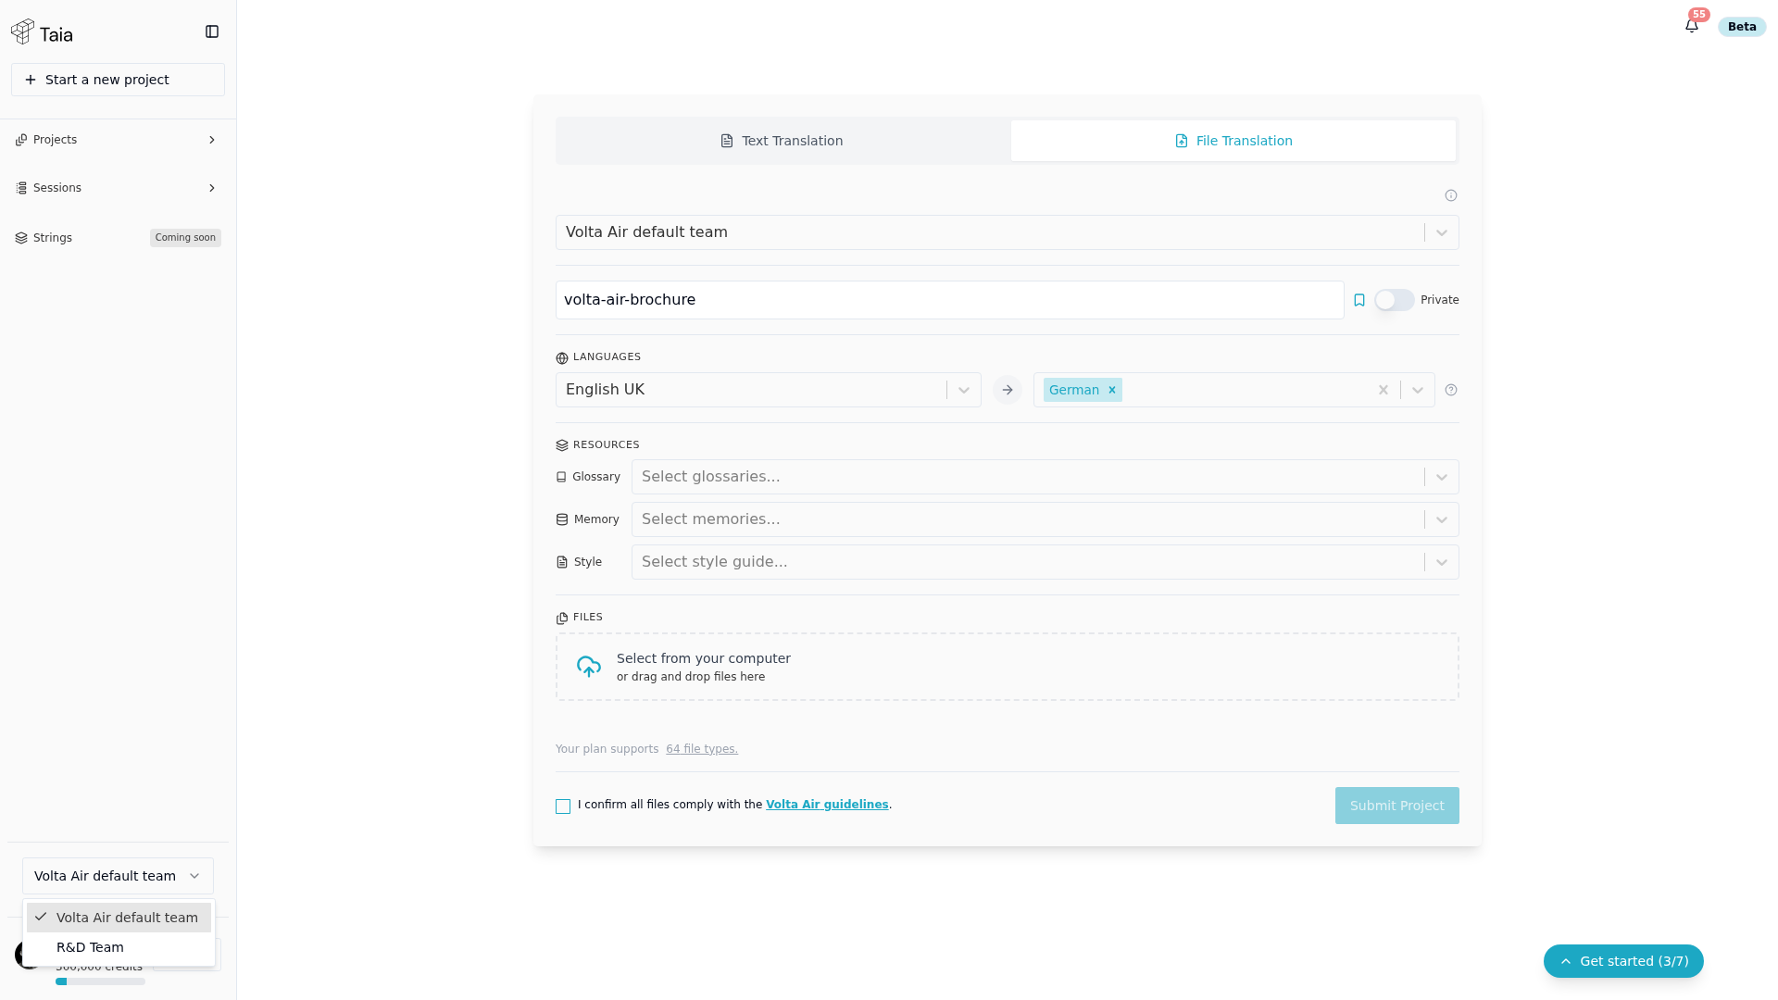Click the Sessions icon in sidebar

pos(21,188)
